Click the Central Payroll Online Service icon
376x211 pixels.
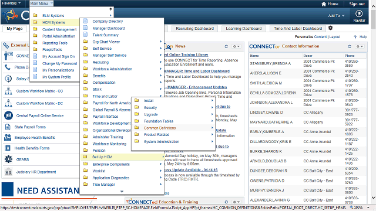pyautogui.click(x=9, y=115)
